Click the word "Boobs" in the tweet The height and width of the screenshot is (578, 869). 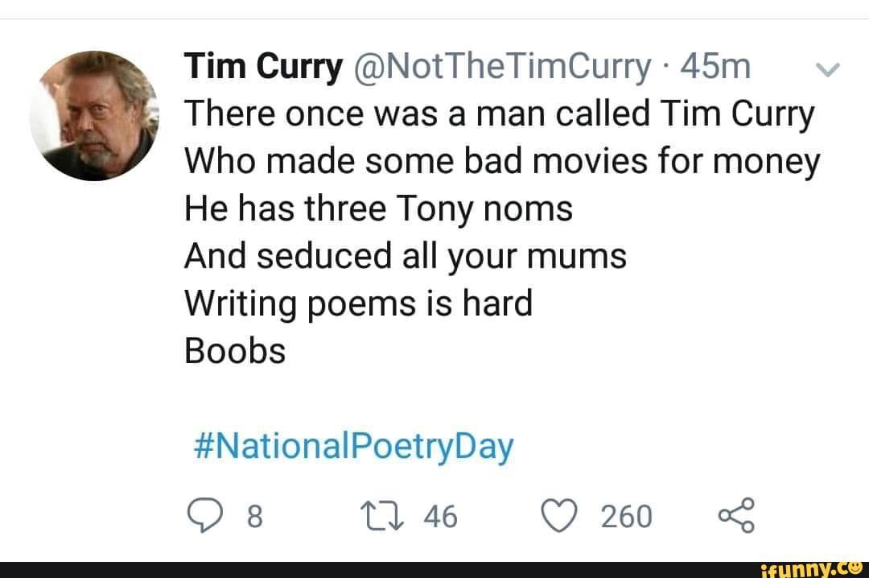click(x=235, y=350)
